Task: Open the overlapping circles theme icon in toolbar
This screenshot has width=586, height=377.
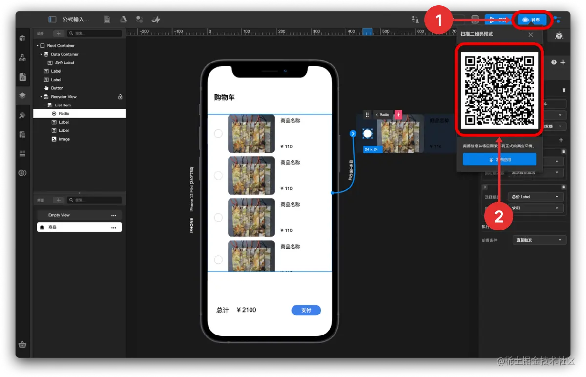Action: coord(140,20)
